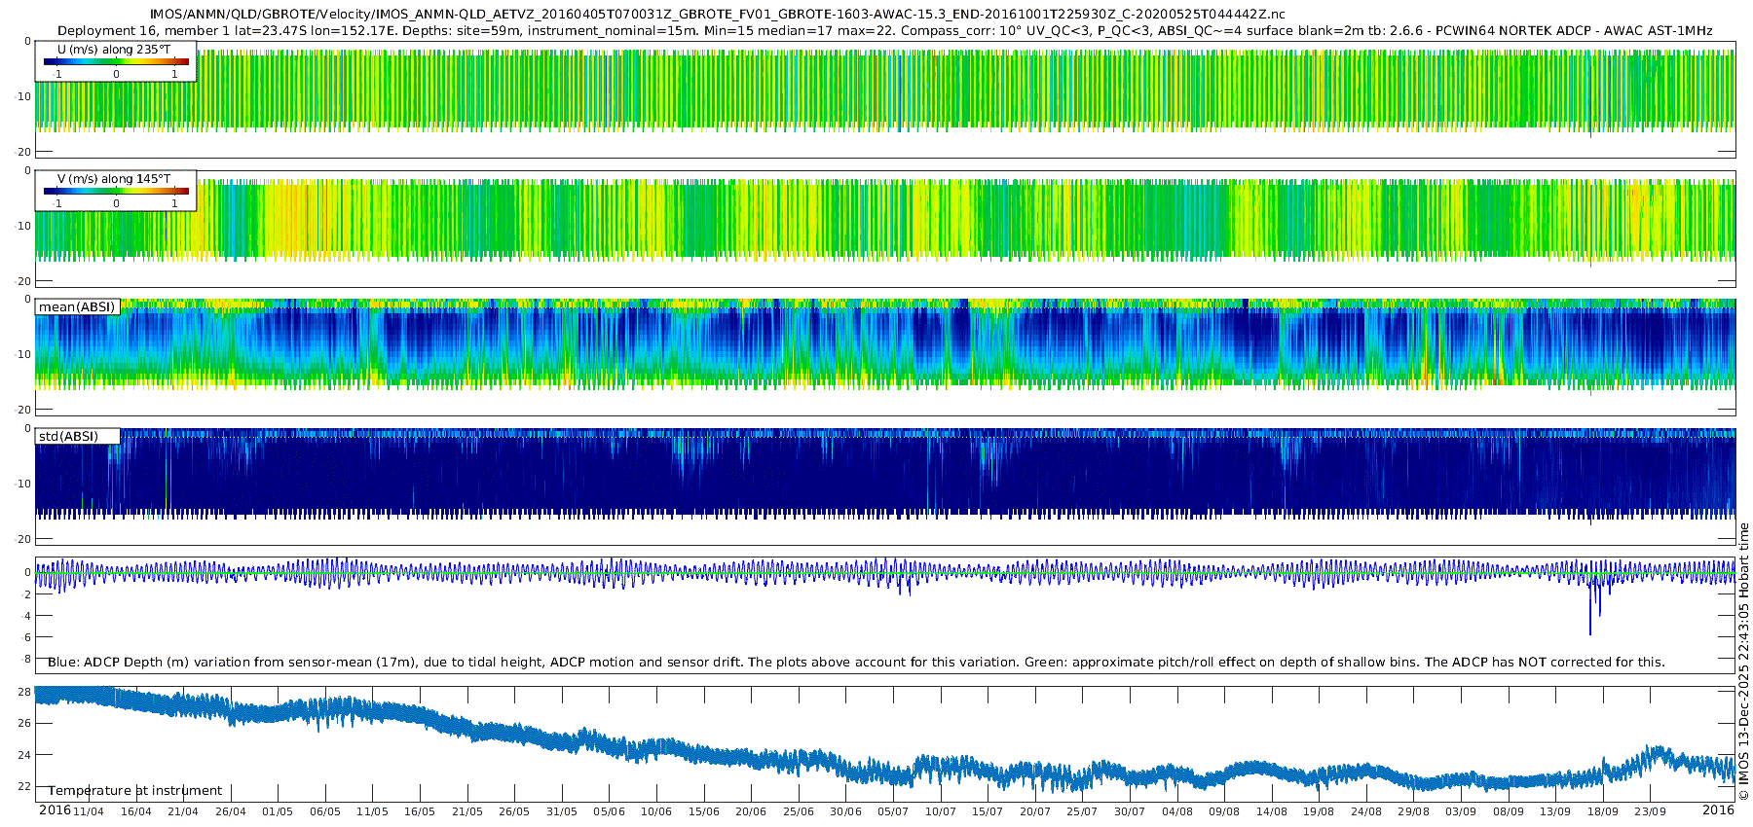Image resolution: width=1753 pixels, height=827 pixels.
Task: Select the 30/06 date tick
Action: [845, 811]
